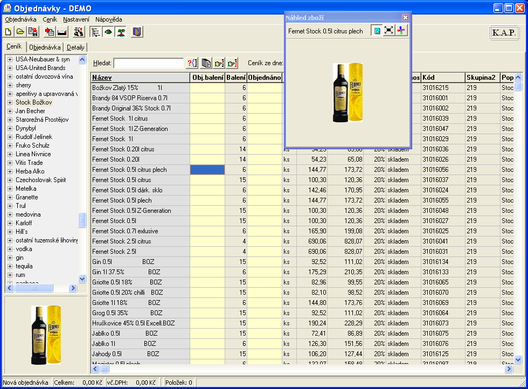
Task: Expand the Rudolf Jelínek category
Action: click(x=10, y=137)
